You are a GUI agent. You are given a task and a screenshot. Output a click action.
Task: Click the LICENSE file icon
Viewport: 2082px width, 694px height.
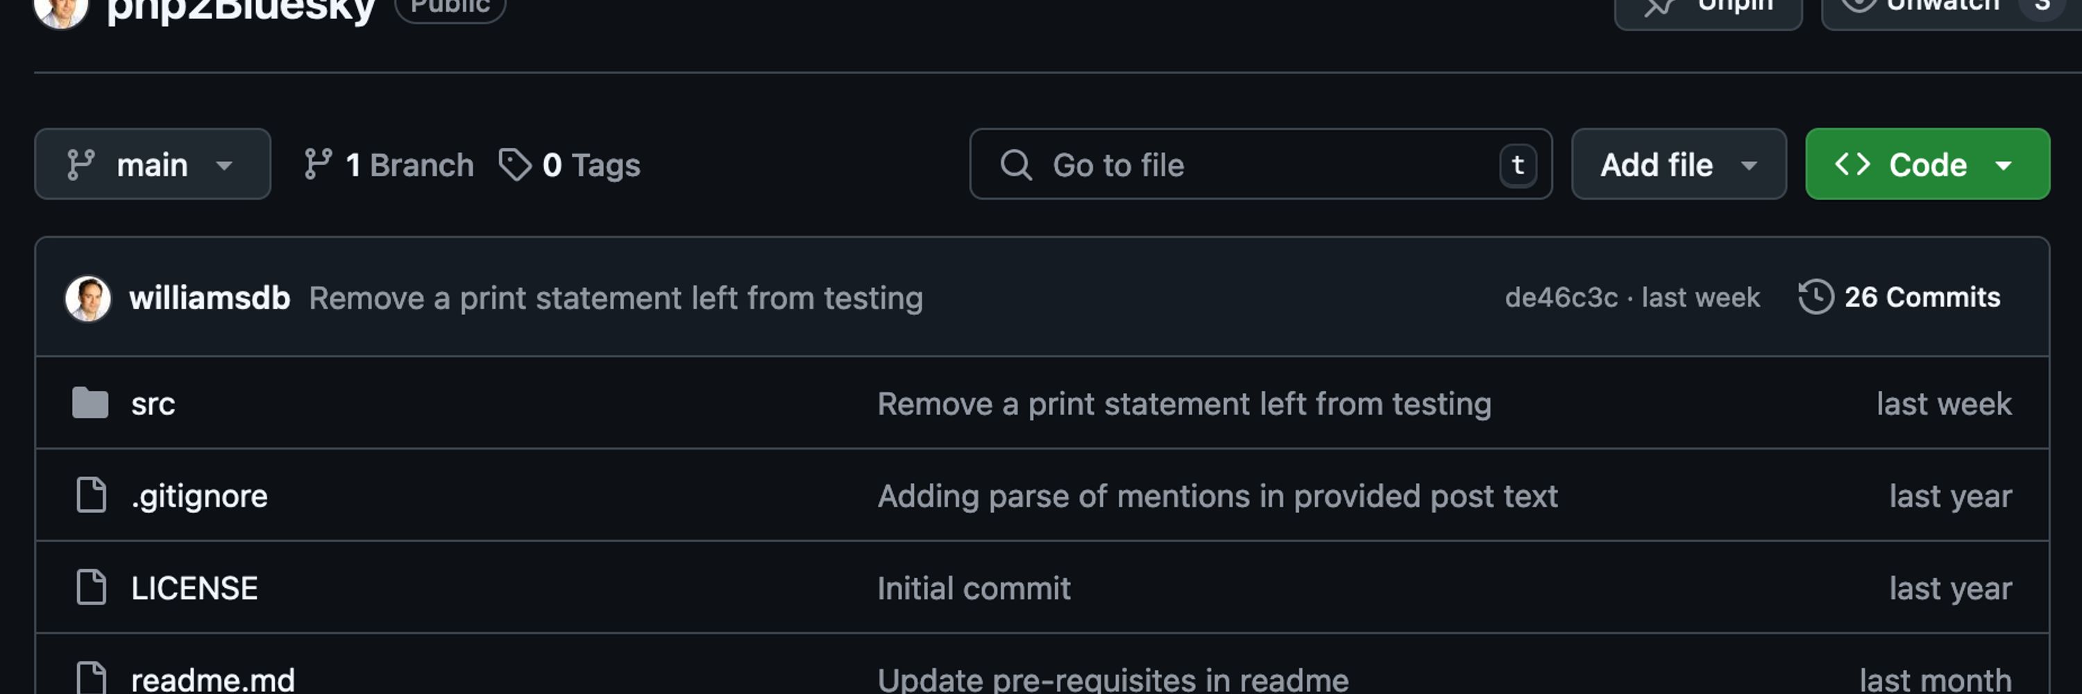[92, 587]
